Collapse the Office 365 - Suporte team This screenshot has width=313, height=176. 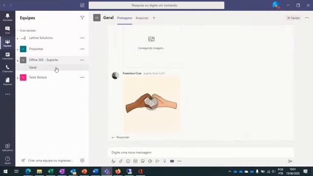coord(18,60)
